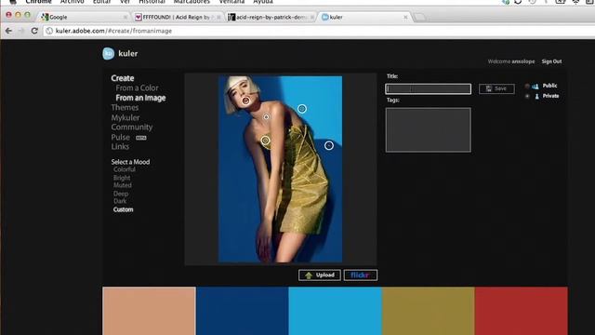Click in the Title input field
This screenshot has width=595, height=335.
point(428,89)
